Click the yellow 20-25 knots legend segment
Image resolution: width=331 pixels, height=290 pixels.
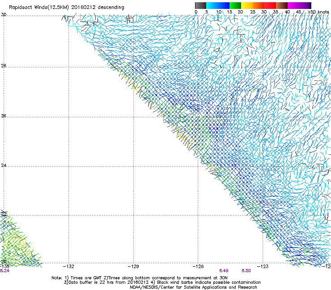(247, 5)
